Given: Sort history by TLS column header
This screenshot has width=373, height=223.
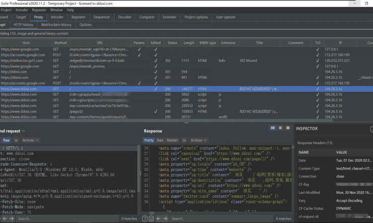Looking at the screenshot, I should (318, 43).
